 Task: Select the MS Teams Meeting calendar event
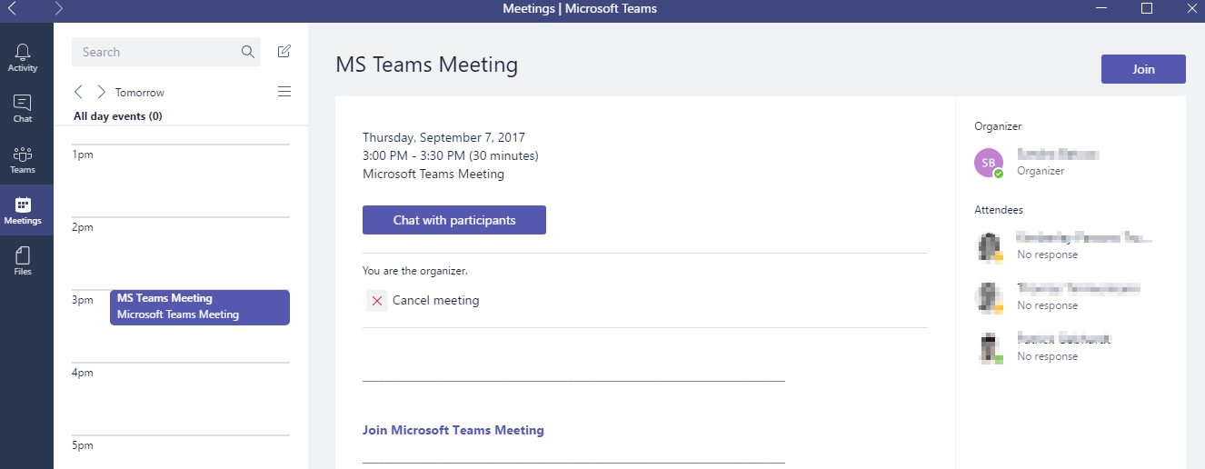pyautogui.click(x=200, y=307)
